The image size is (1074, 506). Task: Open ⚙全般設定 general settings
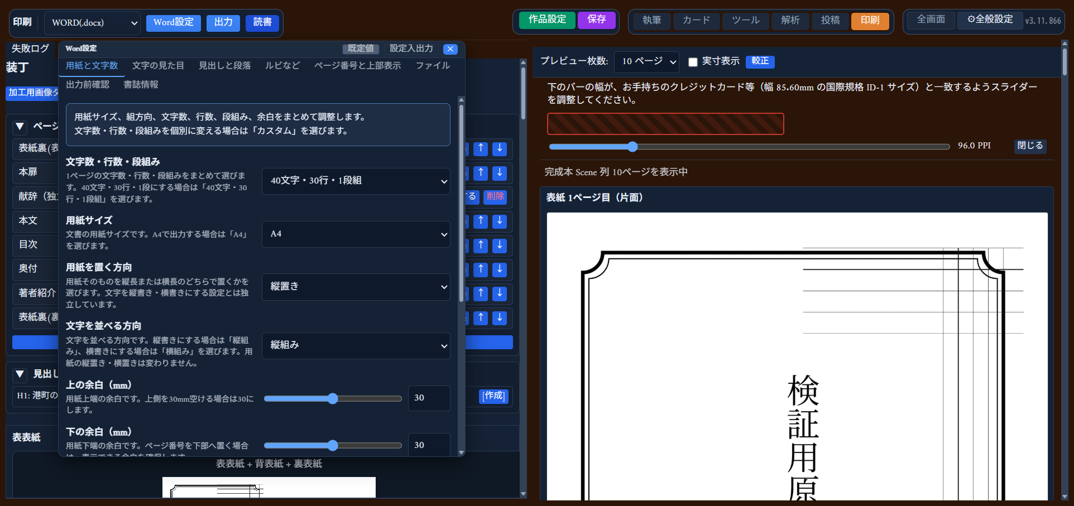tap(990, 20)
